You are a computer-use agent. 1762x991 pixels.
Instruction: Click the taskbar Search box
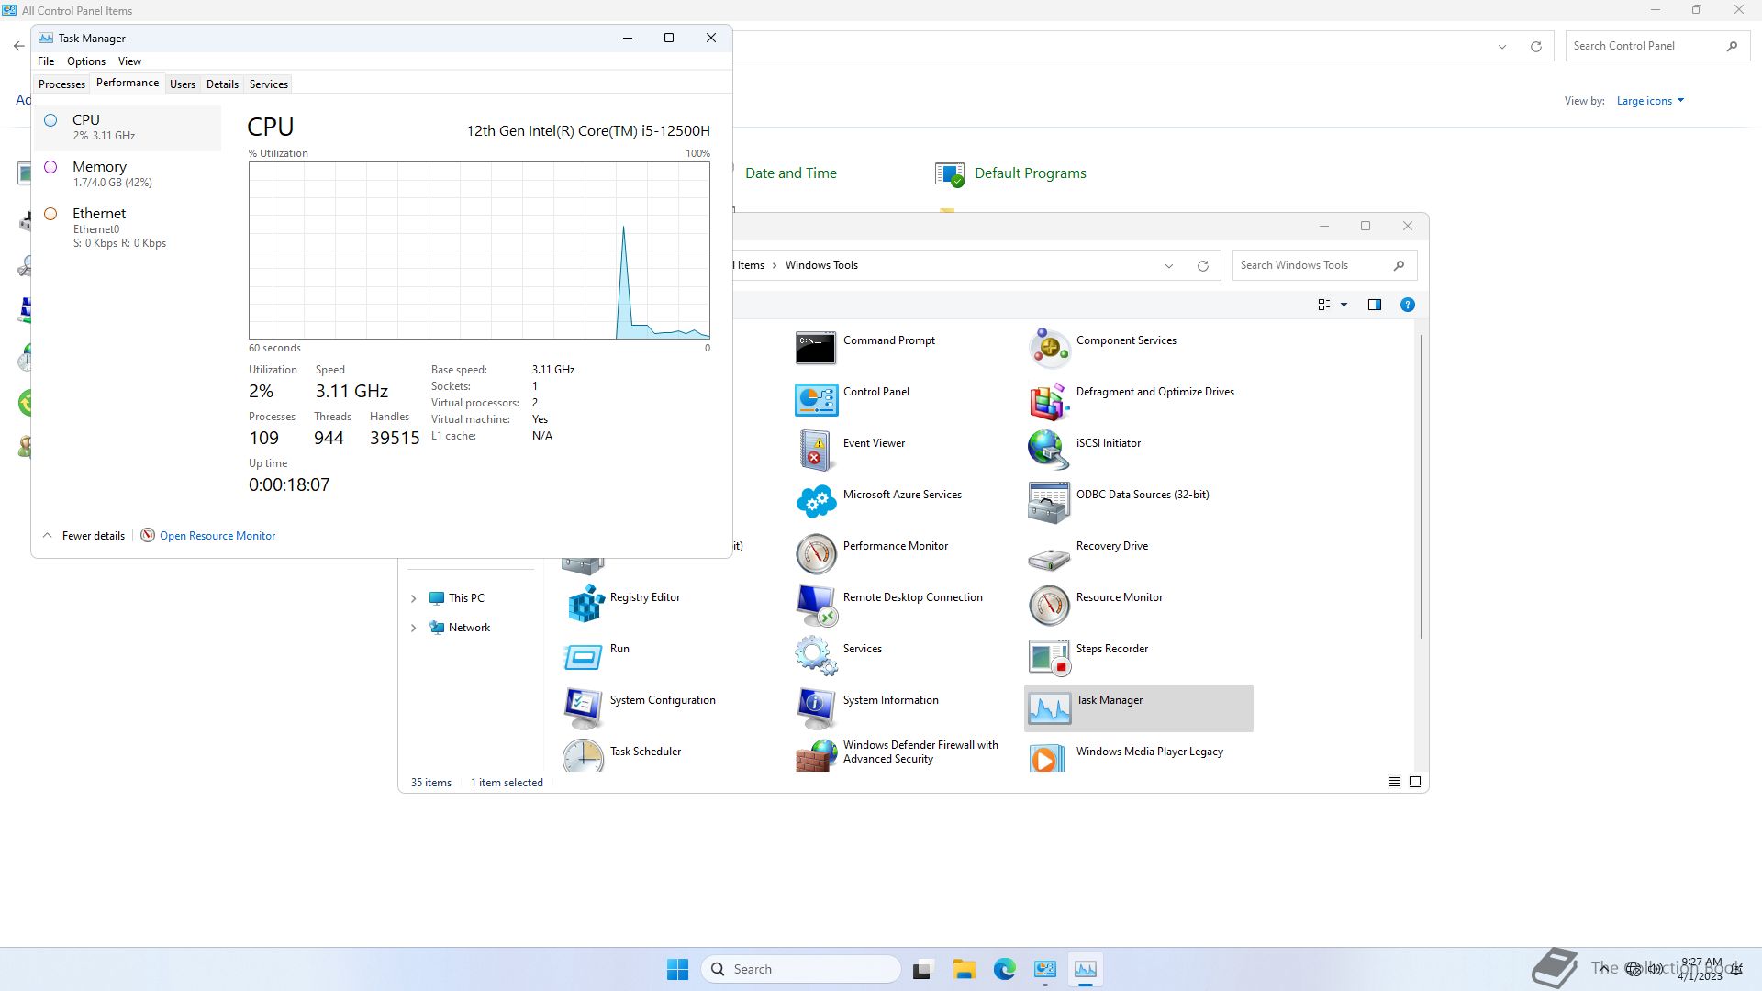click(801, 969)
